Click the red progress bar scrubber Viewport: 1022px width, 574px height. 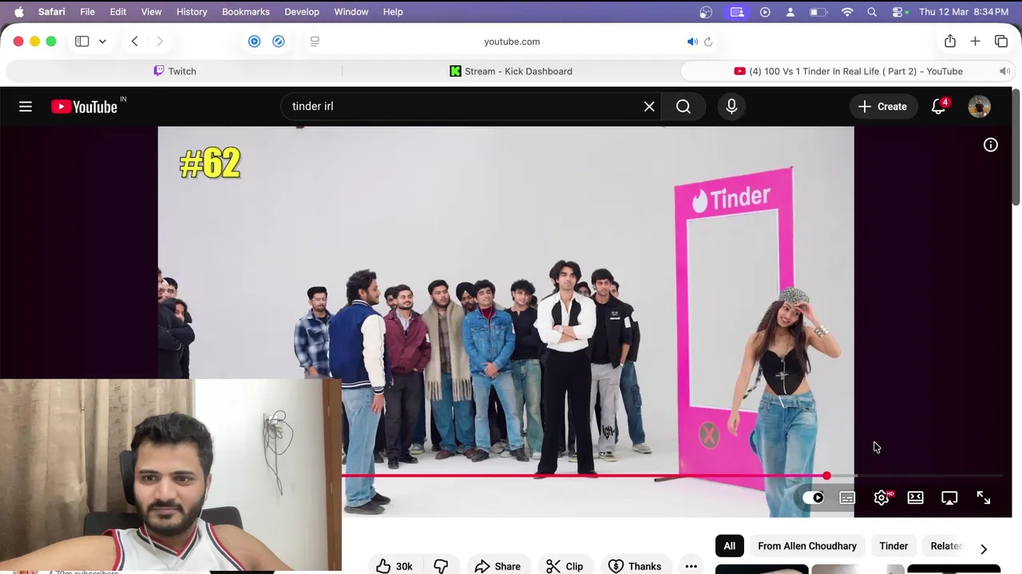[x=826, y=476]
